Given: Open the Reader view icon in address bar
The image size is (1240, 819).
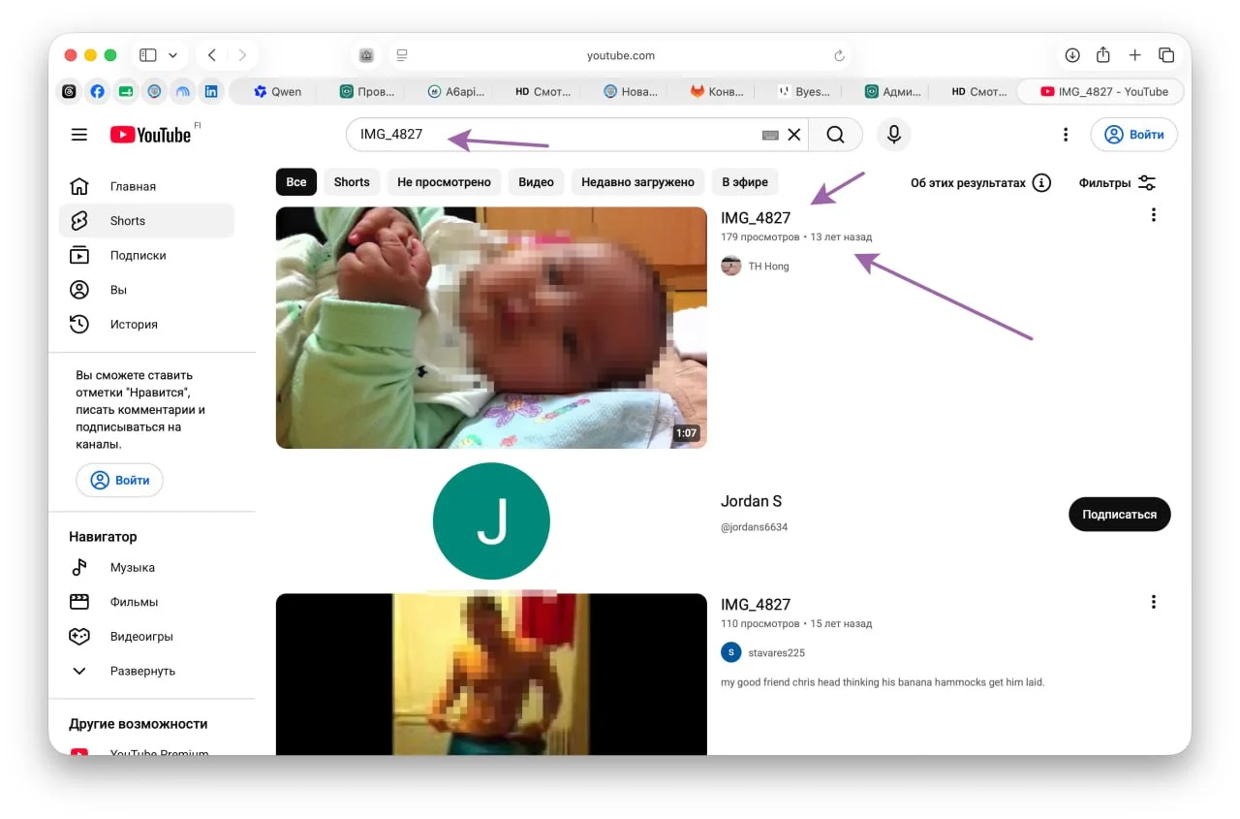Looking at the screenshot, I should [402, 55].
